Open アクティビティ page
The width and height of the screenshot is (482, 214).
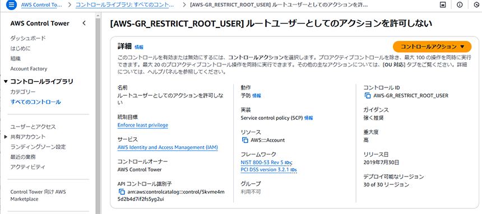pyautogui.click(x=28, y=167)
